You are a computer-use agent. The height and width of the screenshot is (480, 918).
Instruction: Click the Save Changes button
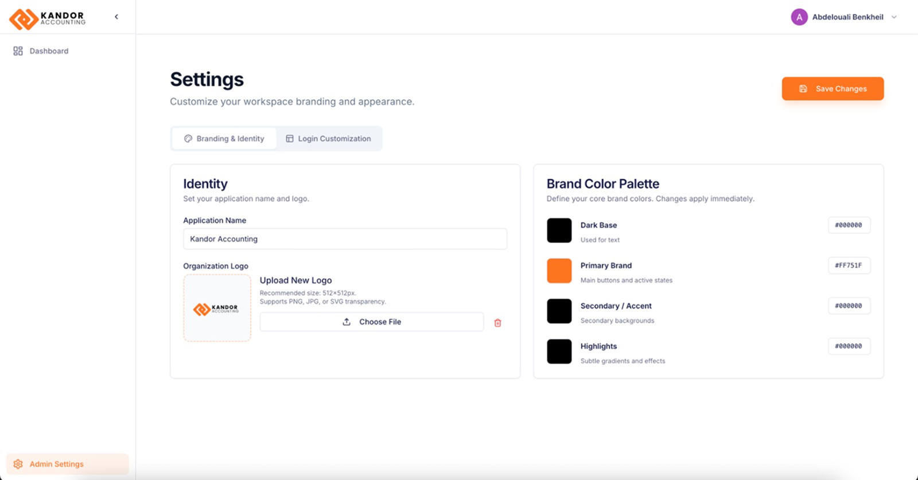pos(833,89)
